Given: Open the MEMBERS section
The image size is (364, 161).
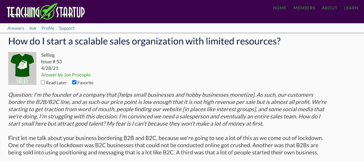Looking at the screenshot, I should pyautogui.click(x=304, y=8).
